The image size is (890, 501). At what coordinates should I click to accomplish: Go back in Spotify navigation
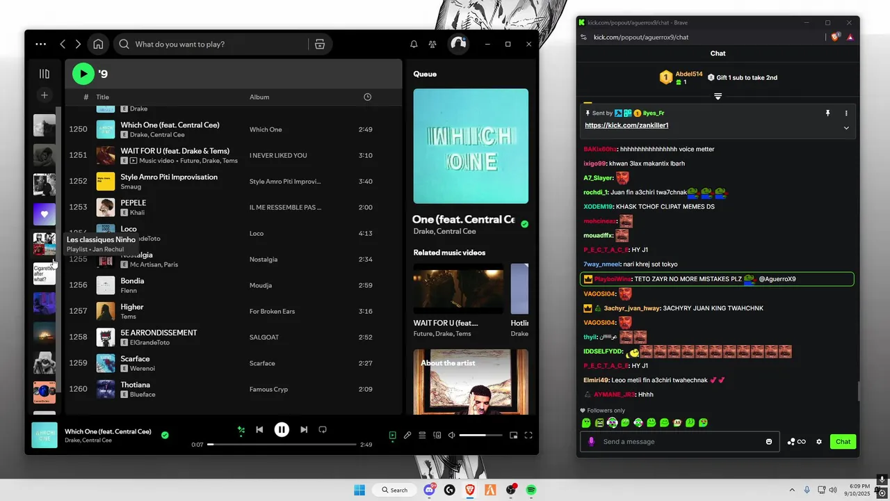(x=63, y=44)
